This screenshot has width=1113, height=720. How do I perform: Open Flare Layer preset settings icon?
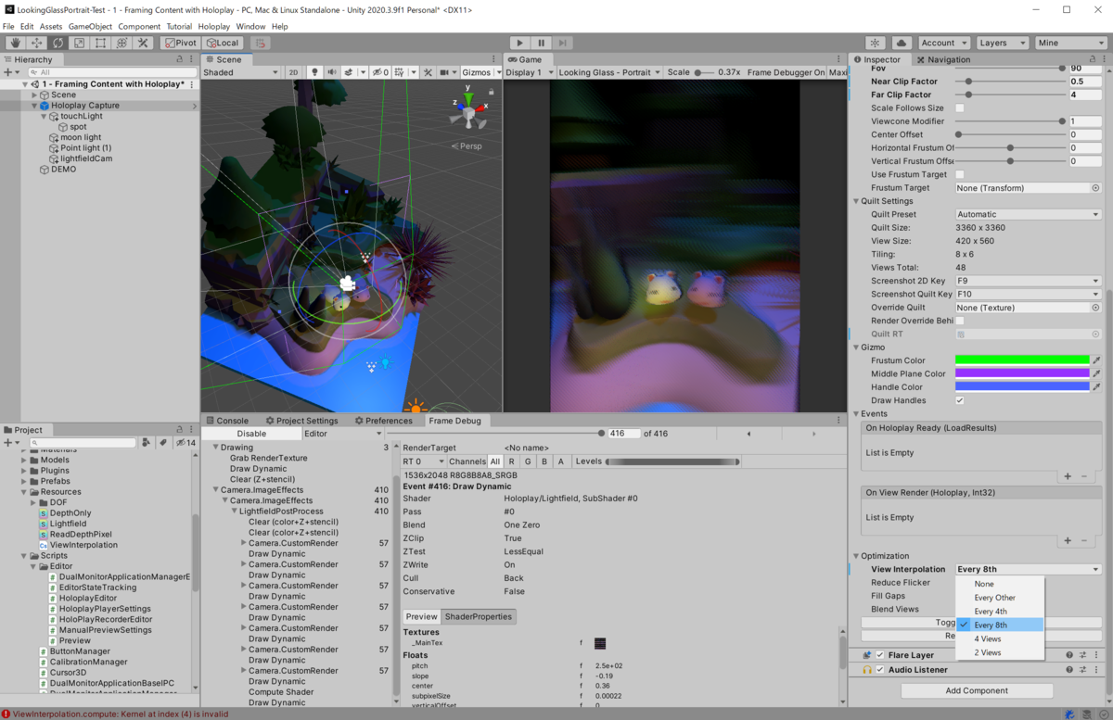pos(1083,655)
